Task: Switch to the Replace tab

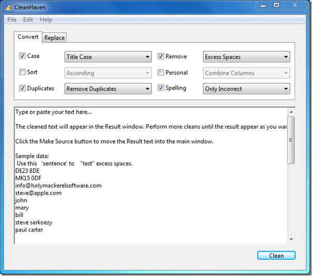Action: point(54,38)
